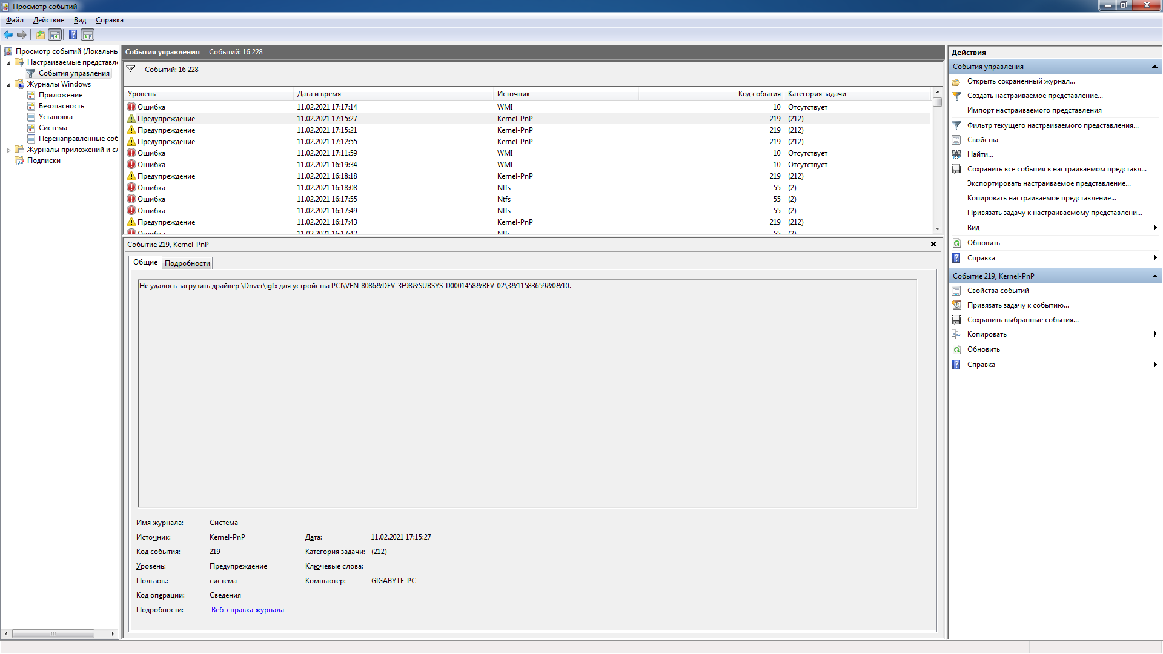Click the Свойства properties icon in actions
1163x654 pixels.
(956, 140)
